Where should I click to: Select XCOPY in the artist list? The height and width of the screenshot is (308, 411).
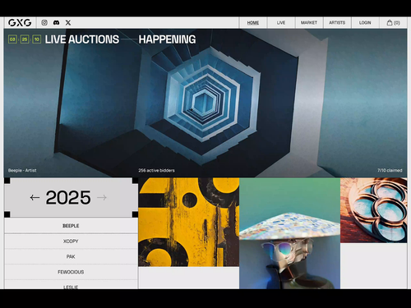[71, 241]
